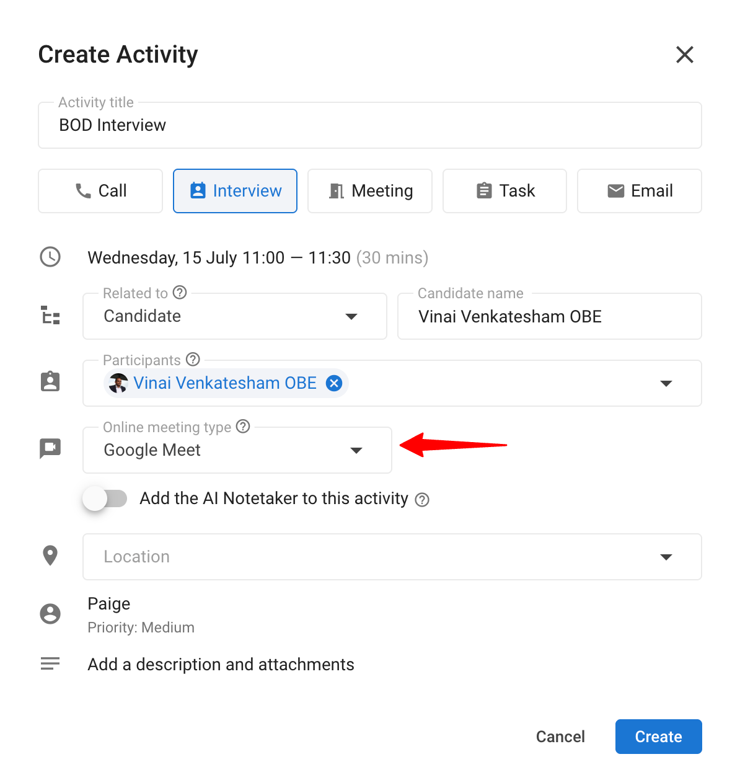This screenshot has width=740, height=780.
Task: Click the Cancel button
Action: [560, 737]
